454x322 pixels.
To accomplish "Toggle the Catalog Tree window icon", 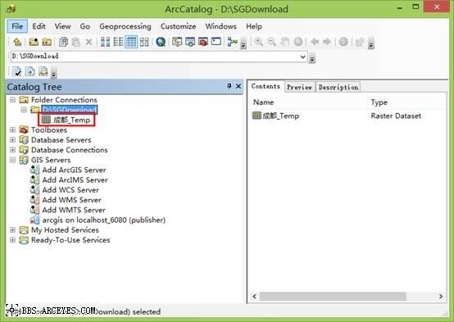I will pos(177,42).
